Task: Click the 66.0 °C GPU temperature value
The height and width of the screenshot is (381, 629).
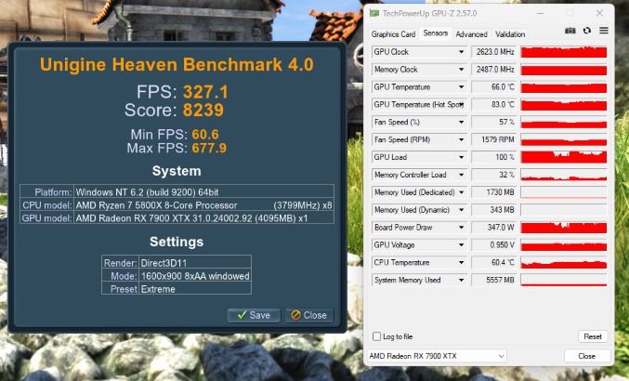Action: (493, 87)
